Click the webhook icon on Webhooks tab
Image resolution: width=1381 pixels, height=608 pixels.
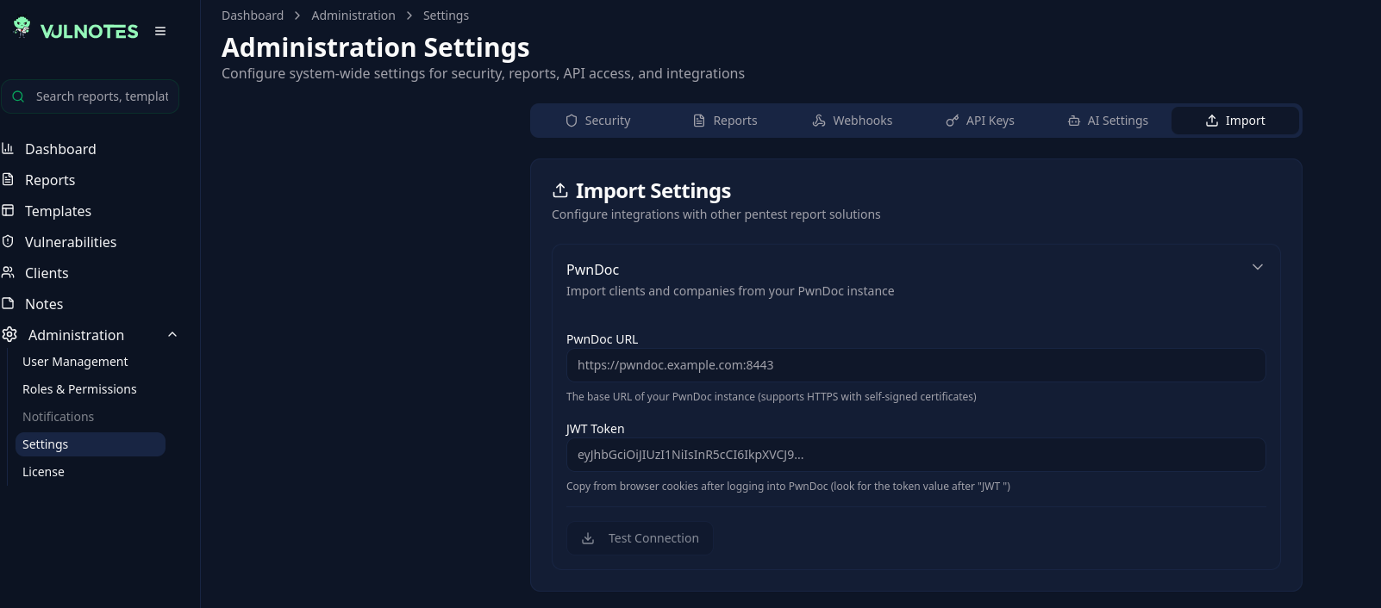click(819, 121)
